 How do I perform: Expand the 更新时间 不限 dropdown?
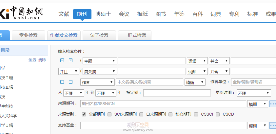(x=254, y=93)
